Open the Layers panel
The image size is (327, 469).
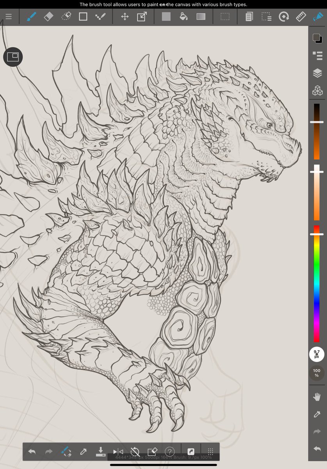317,73
